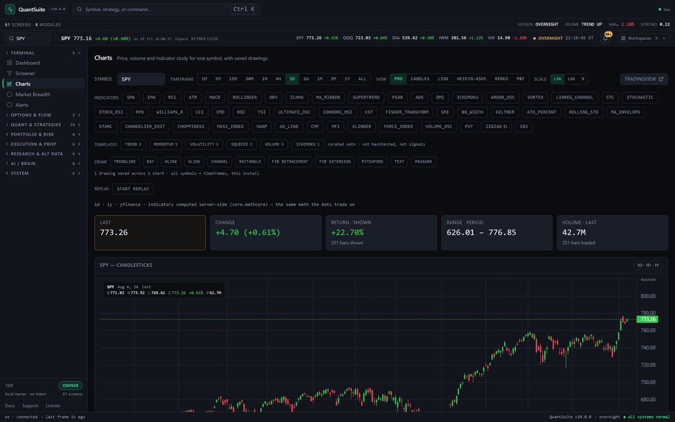Enable the MACD indicator
The height and width of the screenshot is (422, 675).
point(215,97)
